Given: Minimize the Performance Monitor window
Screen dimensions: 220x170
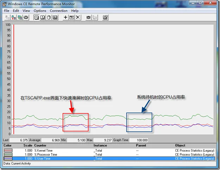Looking at the screenshot, I should (x=194, y=3).
